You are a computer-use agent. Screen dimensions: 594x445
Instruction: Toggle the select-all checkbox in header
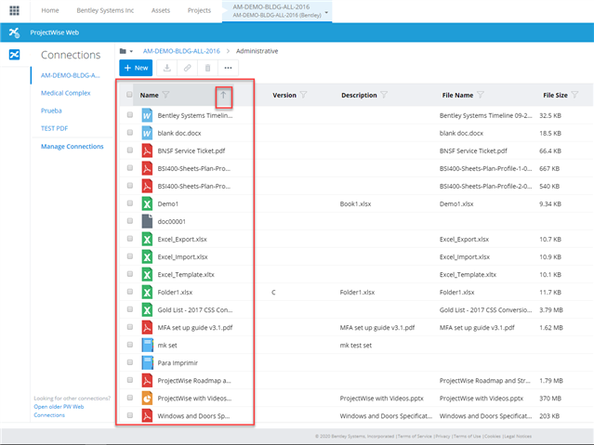129,95
